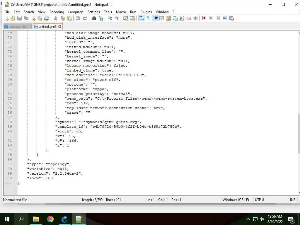Open the Window menu

162,12
